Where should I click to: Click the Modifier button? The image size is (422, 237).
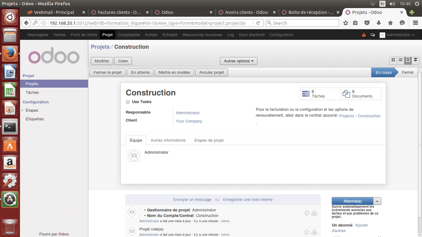(102, 61)
